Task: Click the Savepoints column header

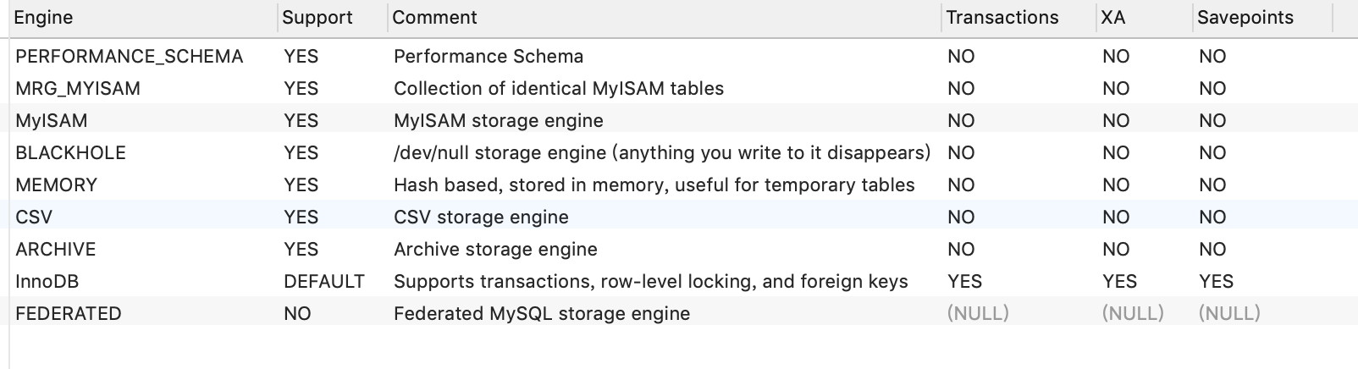Action: (x=1245, y=18)
